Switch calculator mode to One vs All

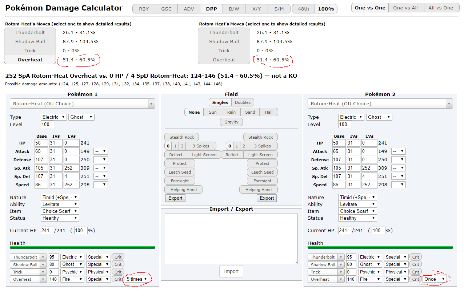pos(405,8)
